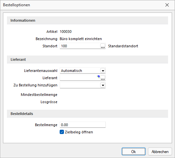175x158 pixels.
Task: Click inside the empty Zu Bestellung hinzufügen box
Action: 80,85
